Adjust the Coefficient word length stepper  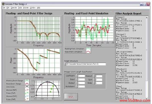click(77, 76)
